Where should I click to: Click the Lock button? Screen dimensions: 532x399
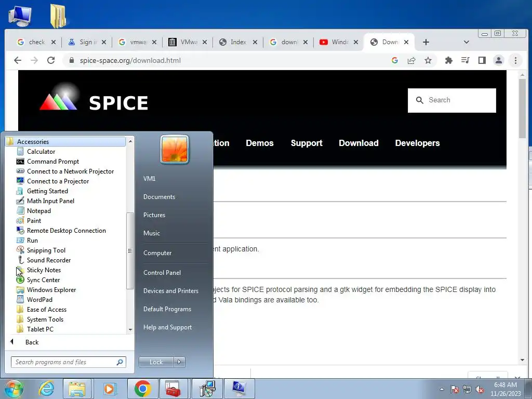pyautogui.click(x=156, y=362)
